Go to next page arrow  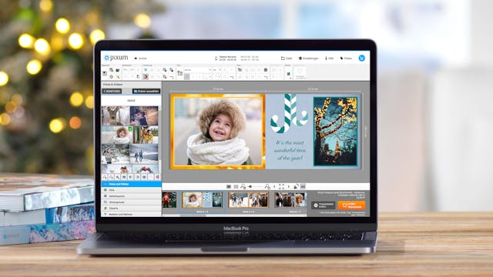[289, 186]
